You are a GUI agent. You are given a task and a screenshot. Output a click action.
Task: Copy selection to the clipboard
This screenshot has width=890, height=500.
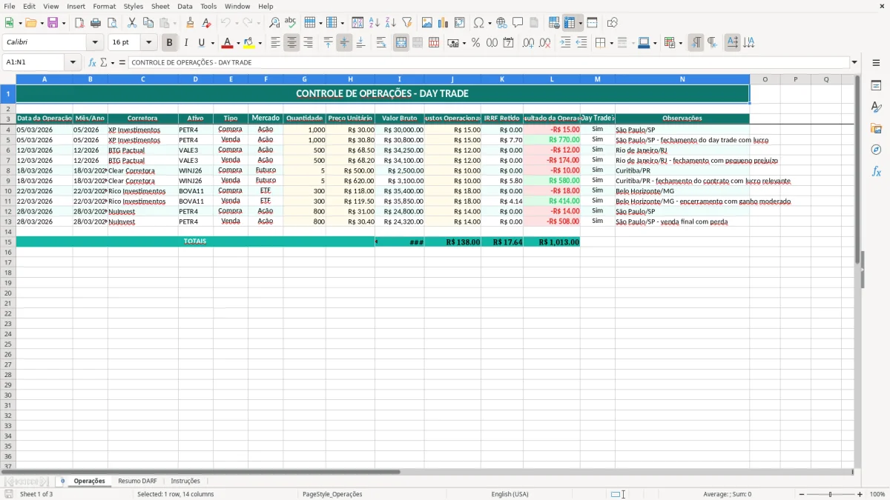coord(148,23)
